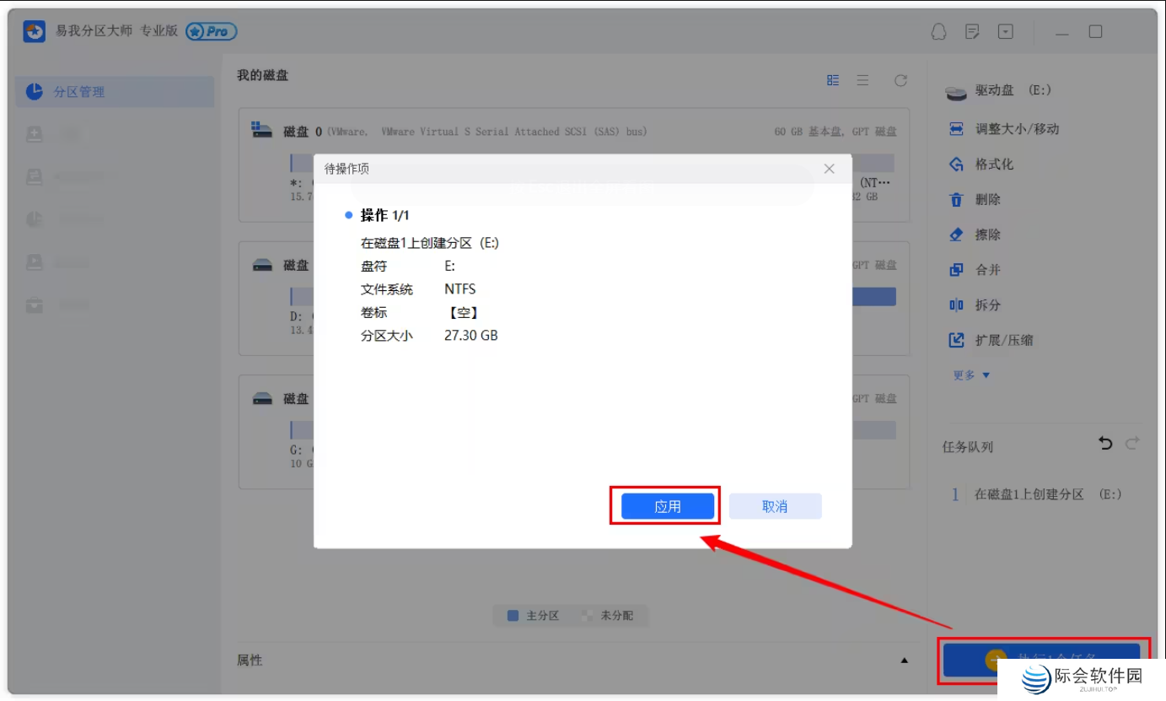Open 分区管理 sidebar tab

[x=115, y=92]
